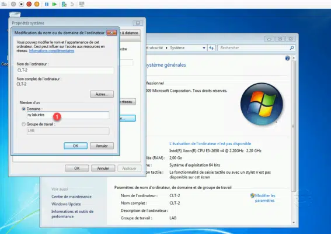Open computer rating unavailable link

pos(210,143)
